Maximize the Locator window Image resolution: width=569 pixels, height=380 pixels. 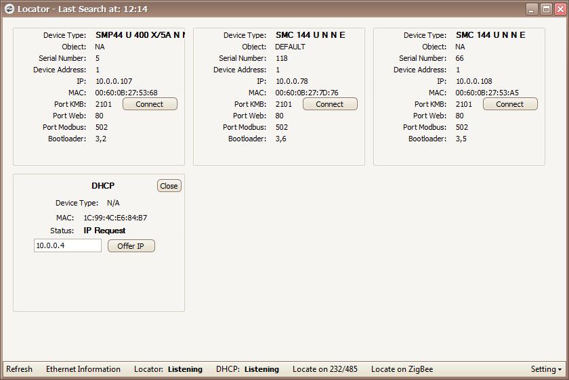(546, 9)
